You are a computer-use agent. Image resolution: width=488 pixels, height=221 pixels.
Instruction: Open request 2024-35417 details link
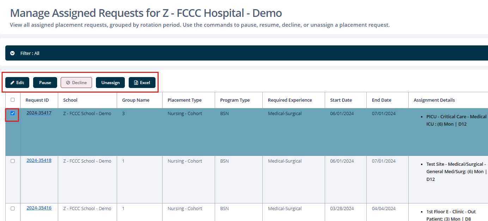tap(39, 113)
